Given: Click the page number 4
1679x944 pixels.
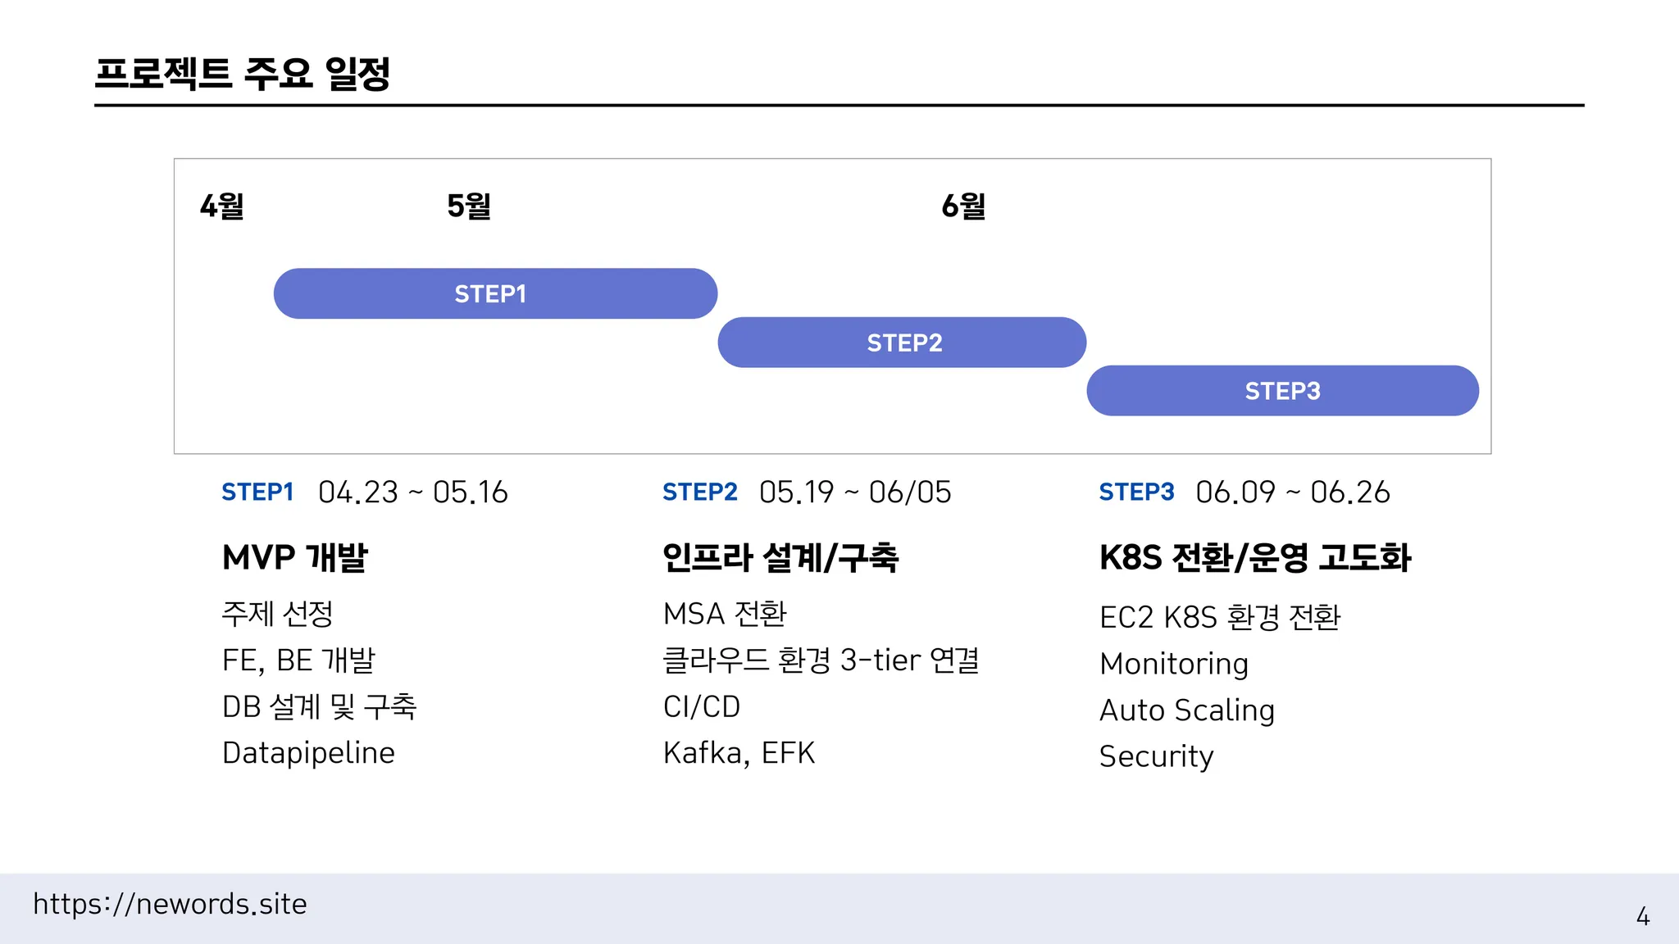Looking at the screenshot, I should point(1642,916).
